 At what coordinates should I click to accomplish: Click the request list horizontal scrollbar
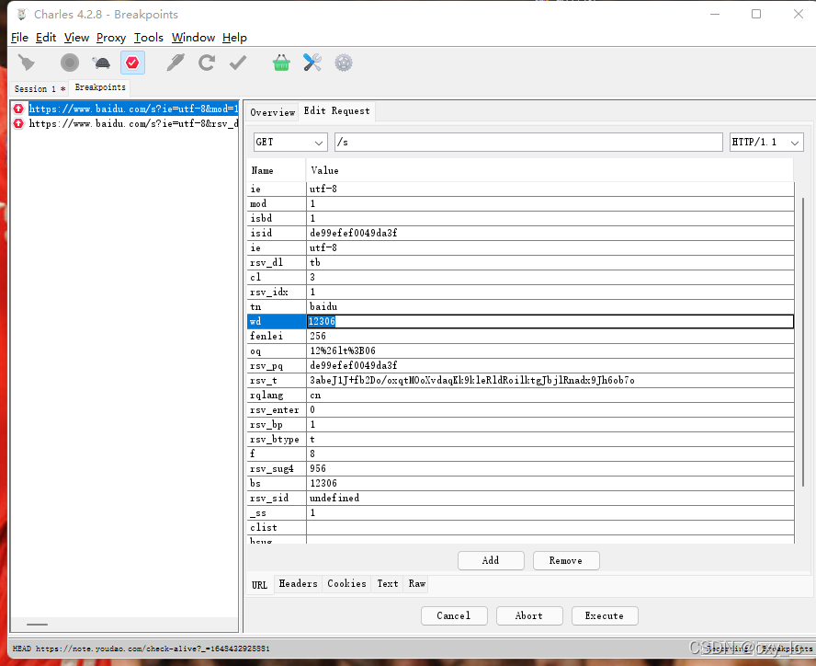[x=37, y=625]
